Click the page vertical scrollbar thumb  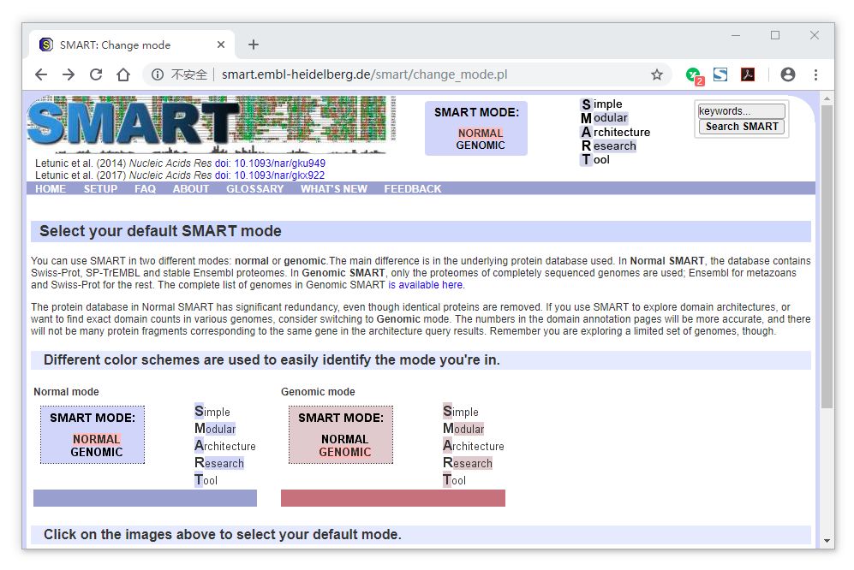[827, 256]
